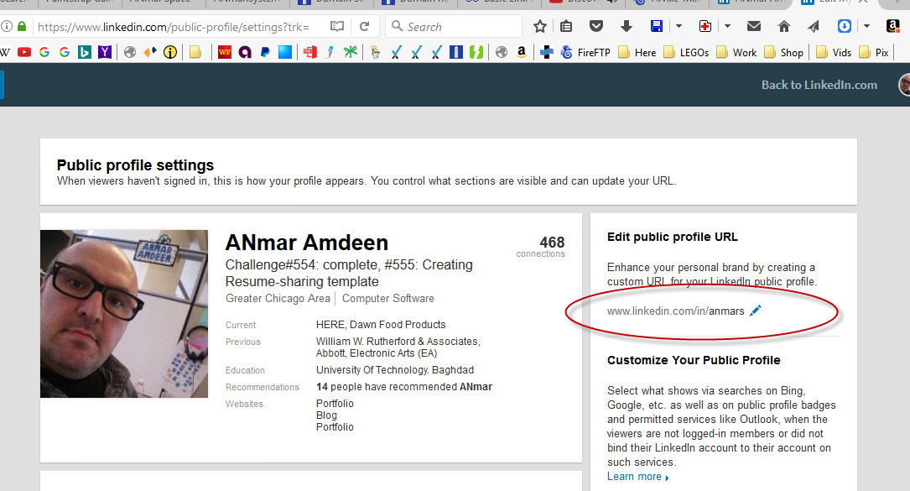Reload the page with the refresh icon

coord(365,26)
